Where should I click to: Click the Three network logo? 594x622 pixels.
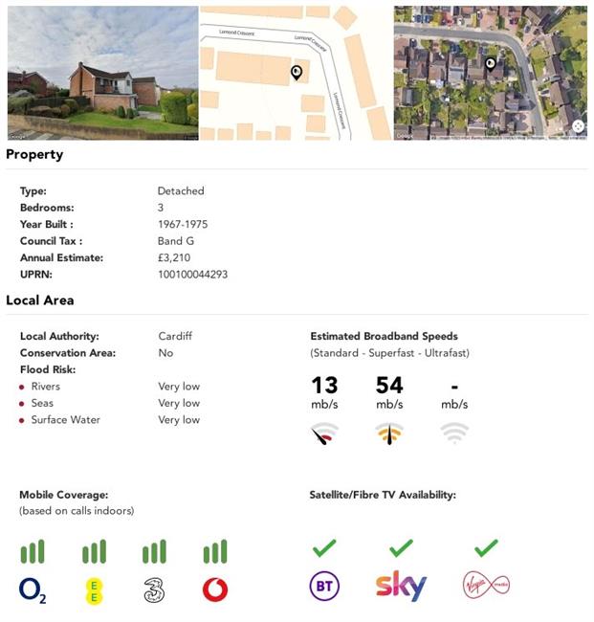click(x=154, y=590)
